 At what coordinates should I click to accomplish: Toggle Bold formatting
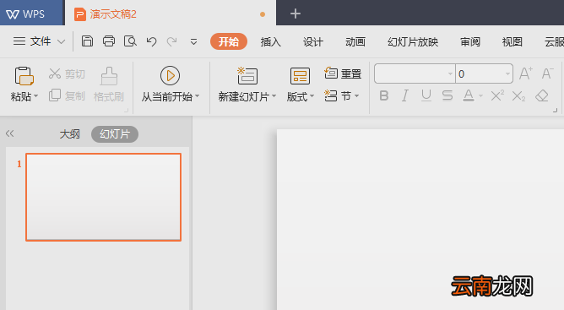[384, 95]
